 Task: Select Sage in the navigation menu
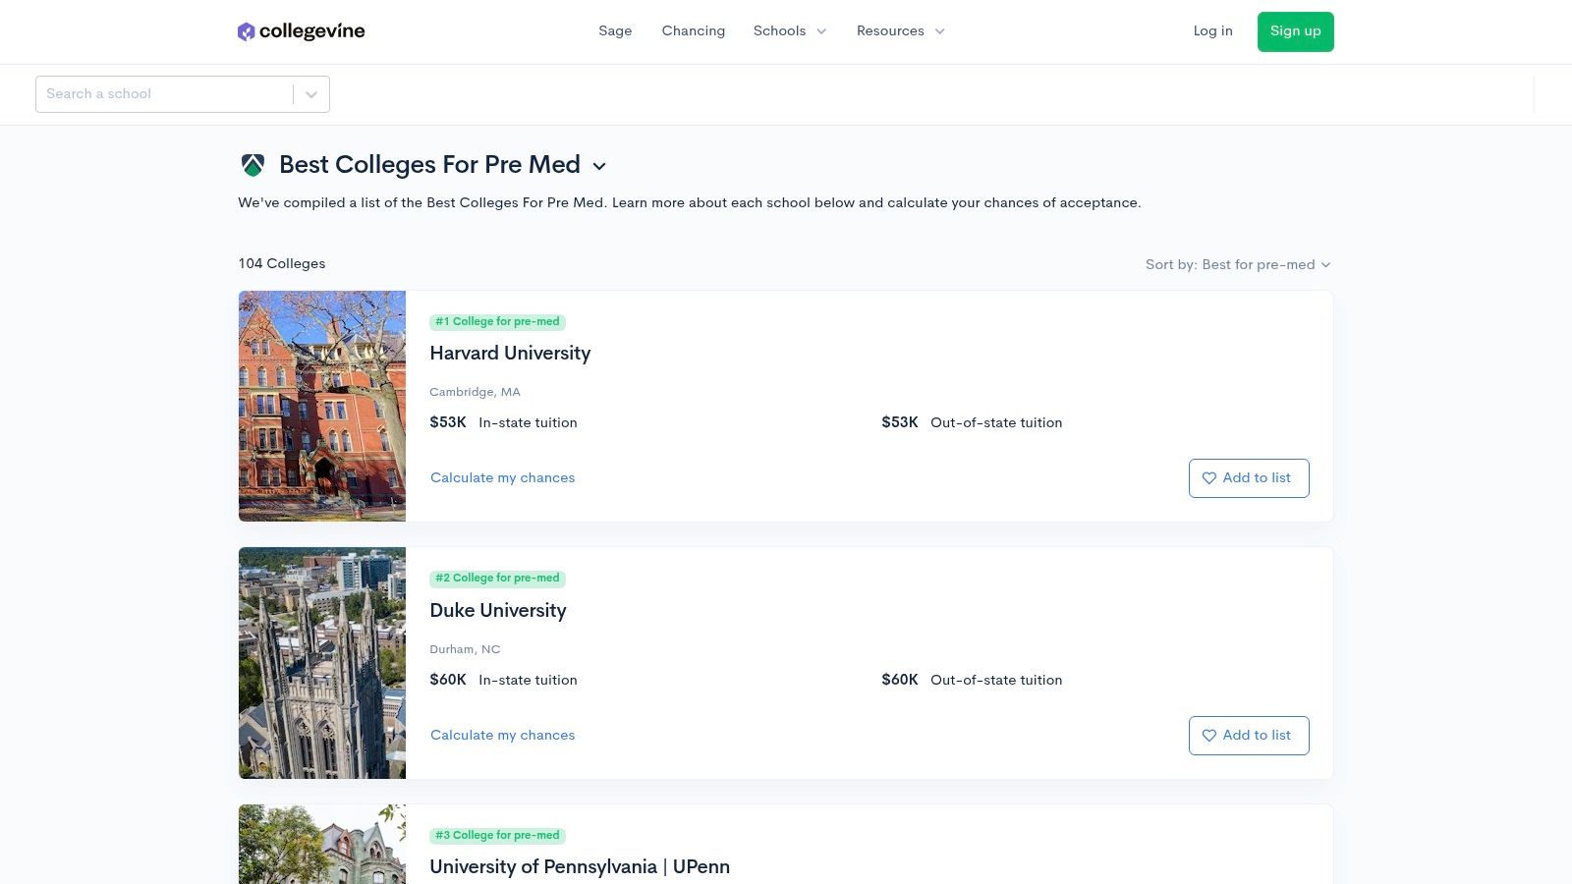615,30
